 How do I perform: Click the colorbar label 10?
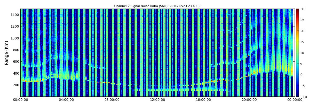tap(302, 53)
